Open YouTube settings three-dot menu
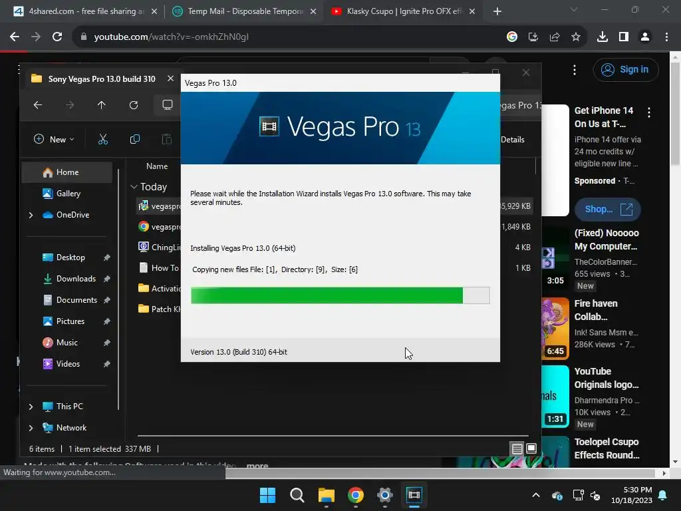681x511 pixels. [575, 70]
